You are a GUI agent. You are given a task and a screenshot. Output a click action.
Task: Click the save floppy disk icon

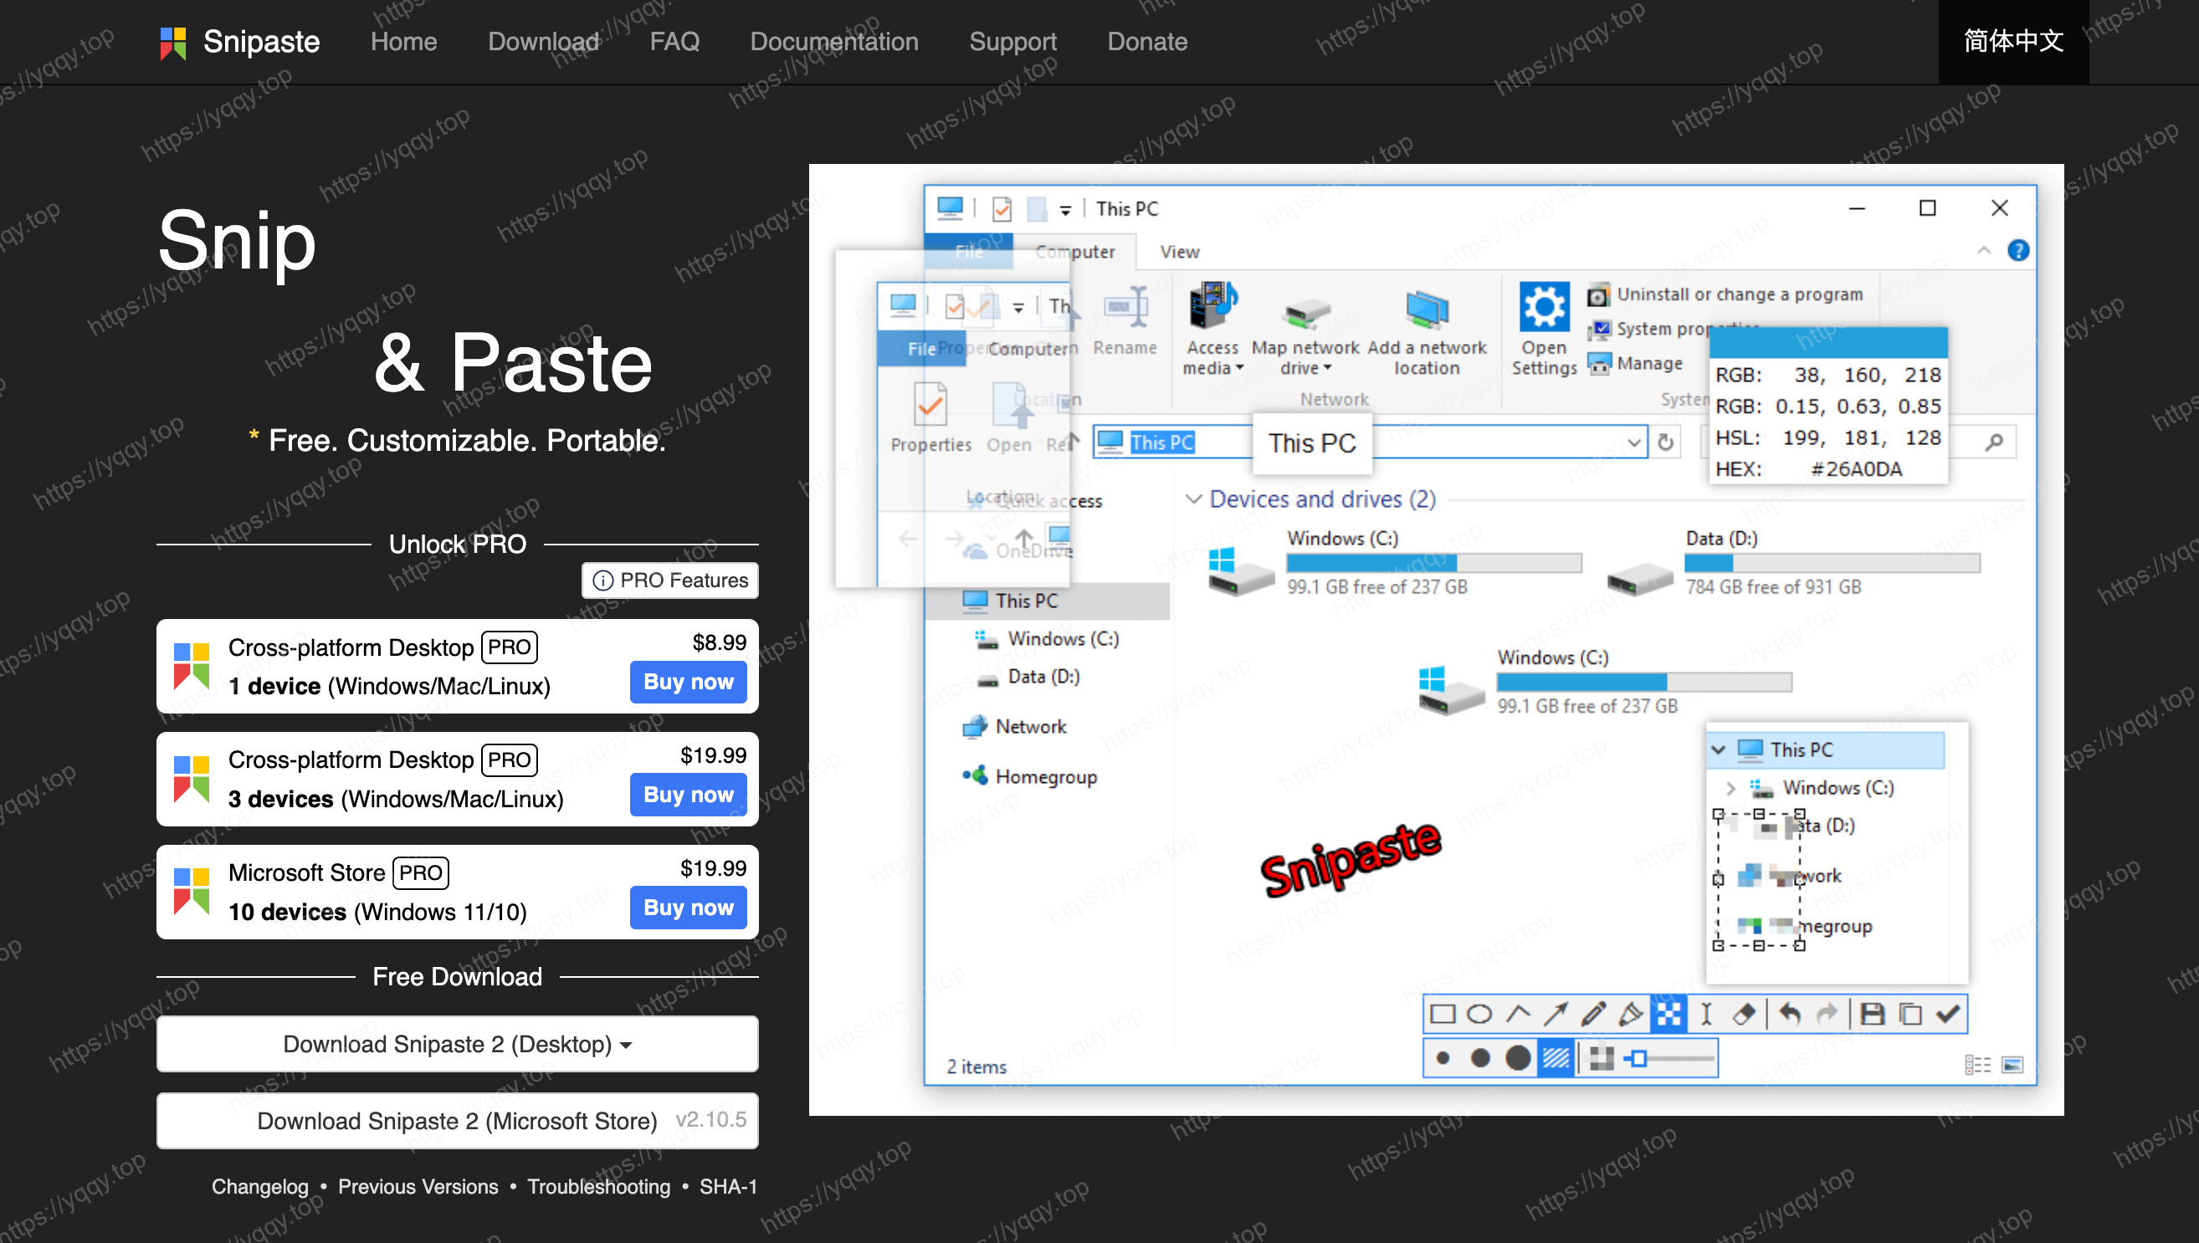pos(1872,1013)
